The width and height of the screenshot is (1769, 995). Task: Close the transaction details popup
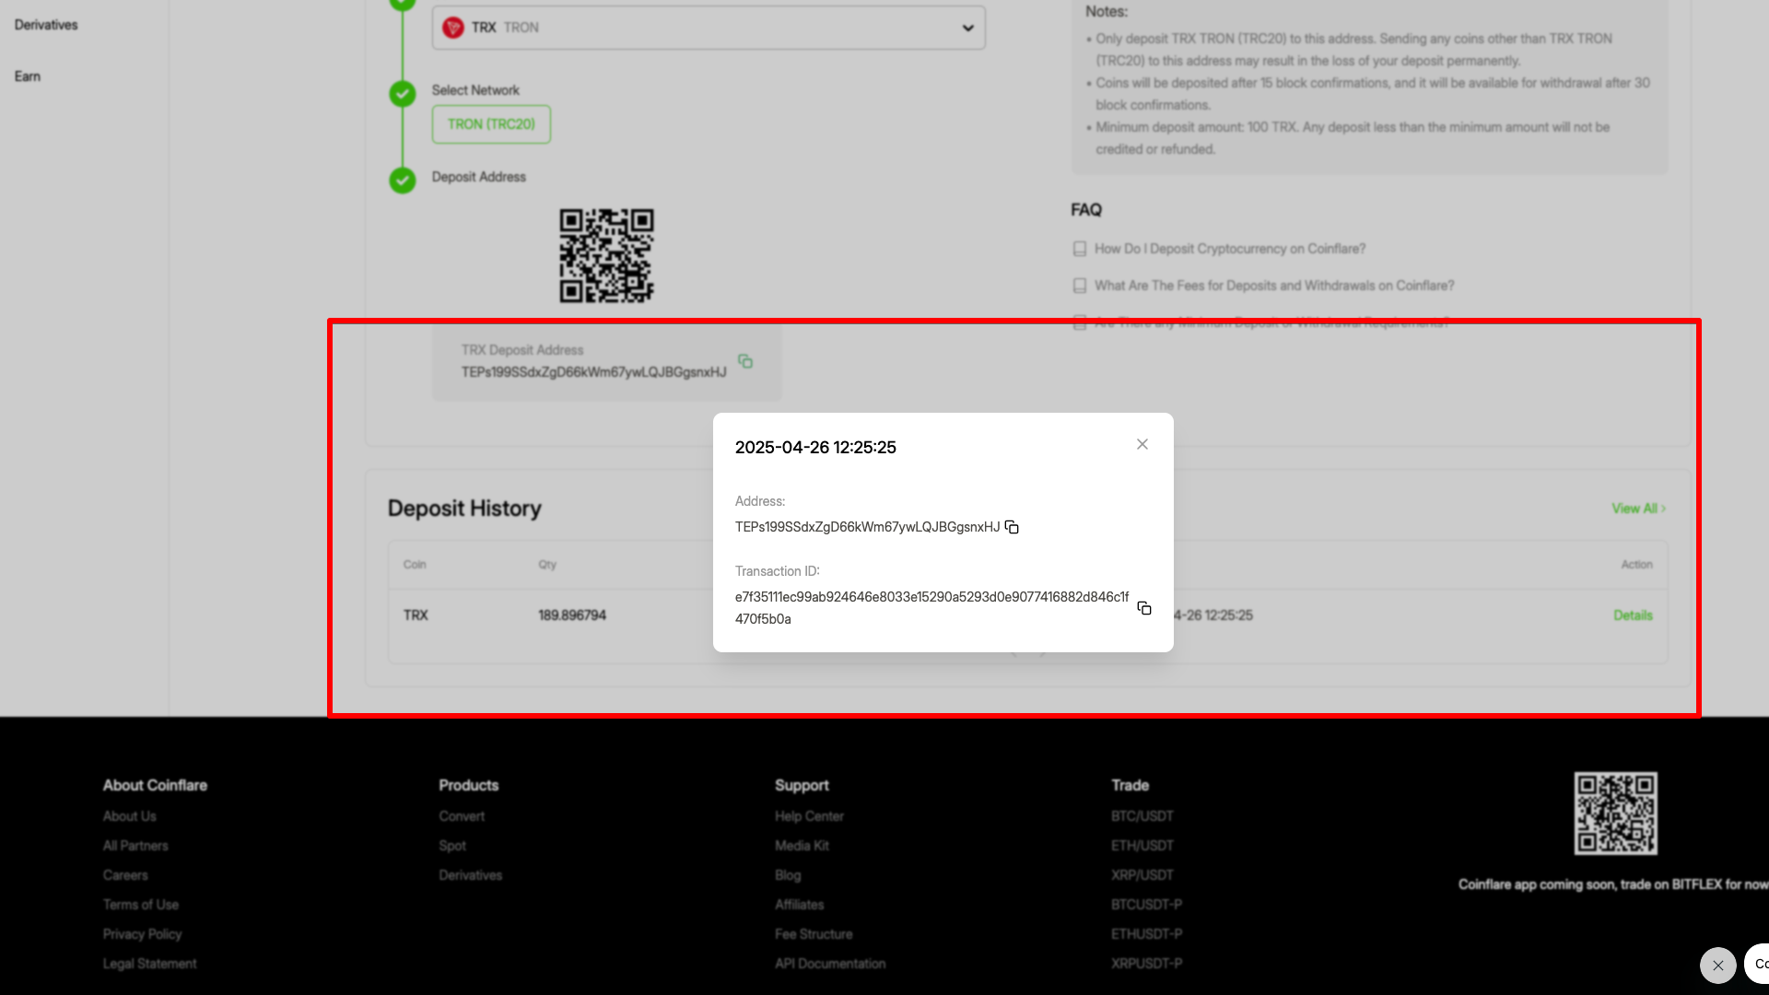(1142, 444)
